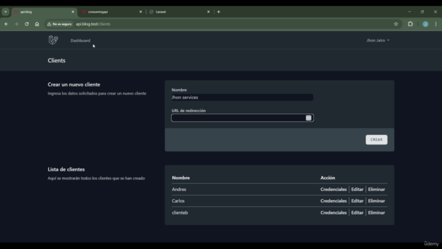Click Editar for Carlos
The height and width of the screenshot is (249, 442).
click(357, 201)
